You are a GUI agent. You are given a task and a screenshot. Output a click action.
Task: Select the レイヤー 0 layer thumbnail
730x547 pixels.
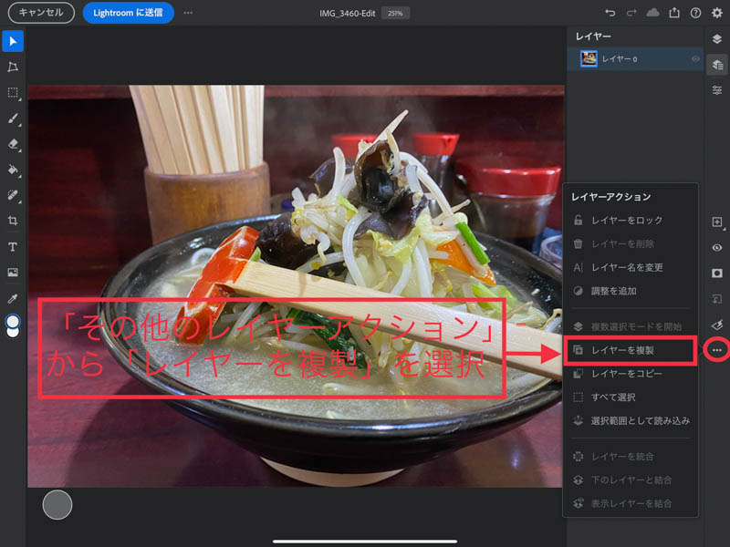pos(589,59)
